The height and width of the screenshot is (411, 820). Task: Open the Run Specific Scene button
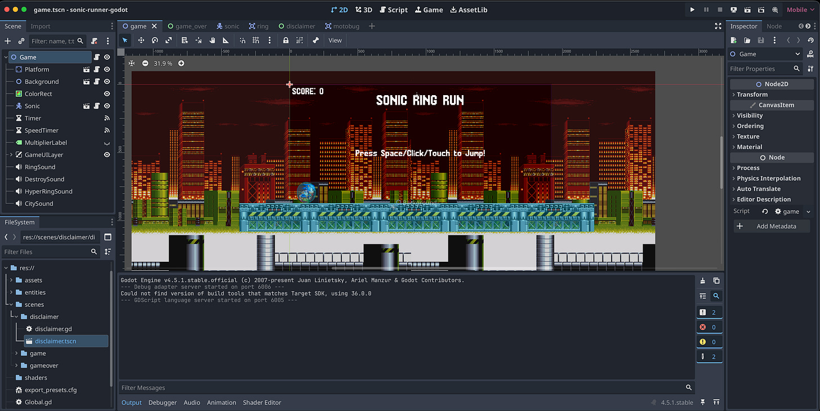pos(761,10)
